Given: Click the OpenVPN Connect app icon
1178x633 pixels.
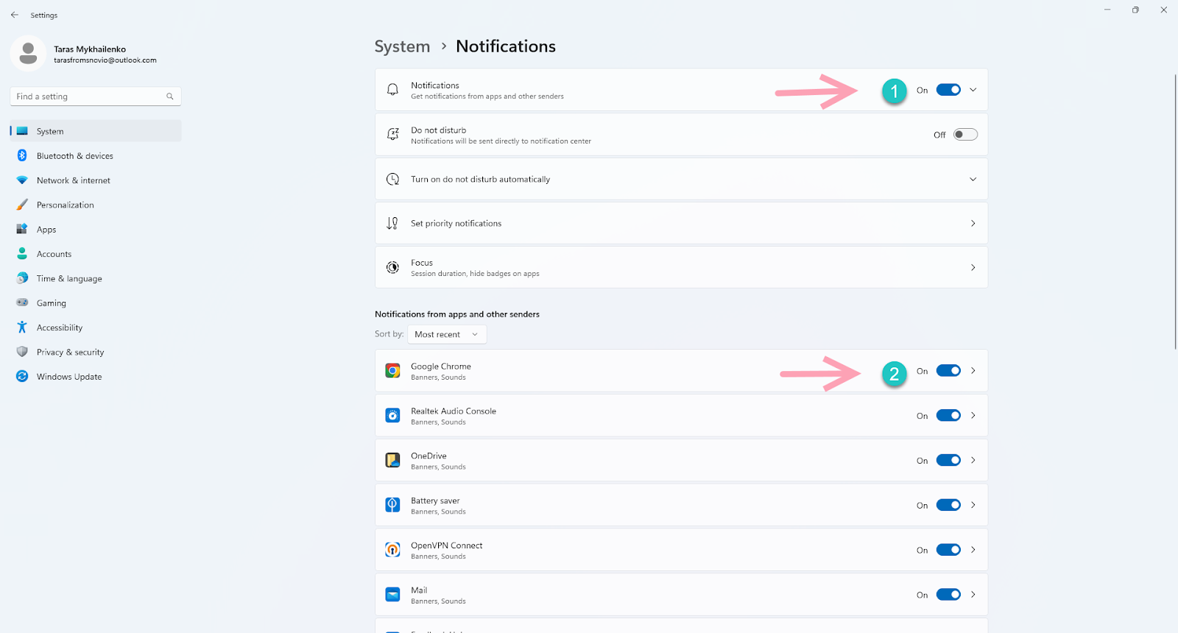Looking at the screenshot, I should 393,550.
